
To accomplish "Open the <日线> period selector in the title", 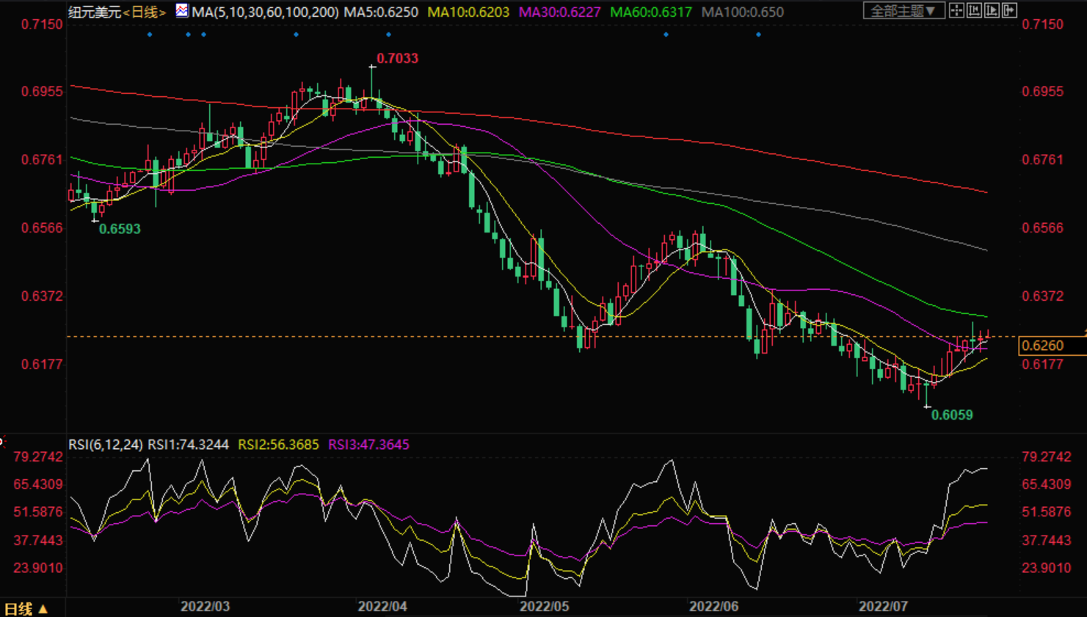I will coord(144,12).
